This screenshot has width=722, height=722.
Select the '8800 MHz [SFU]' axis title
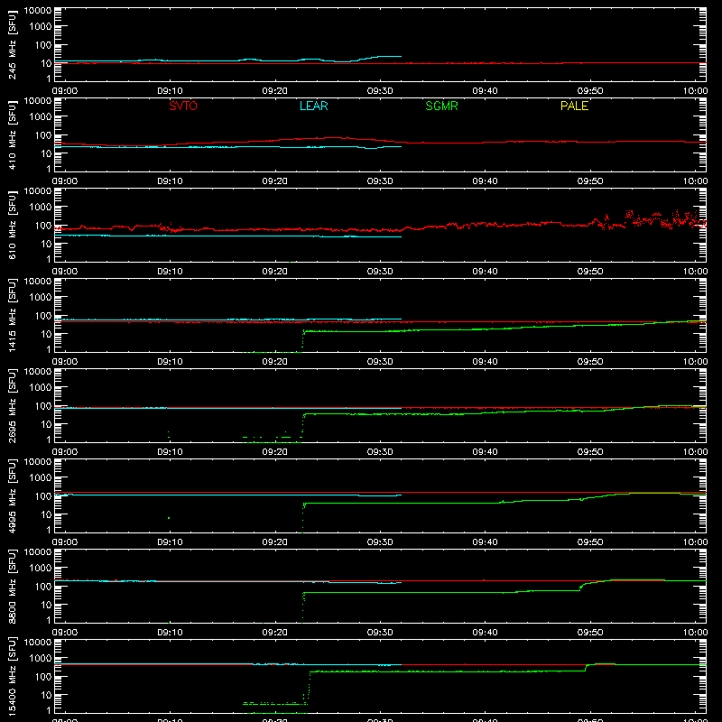coord(12,586)
